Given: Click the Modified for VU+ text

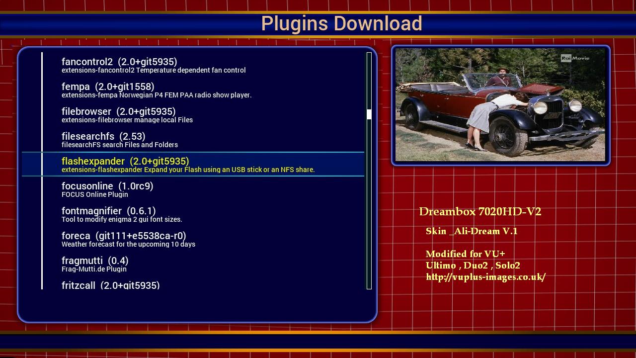Looking at the screenshot, I should point(465,254).
